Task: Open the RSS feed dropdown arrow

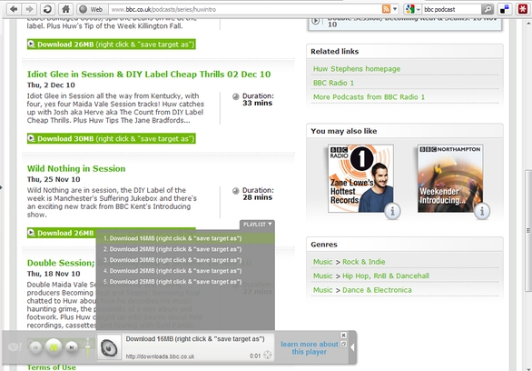Action: pos(395,9)
